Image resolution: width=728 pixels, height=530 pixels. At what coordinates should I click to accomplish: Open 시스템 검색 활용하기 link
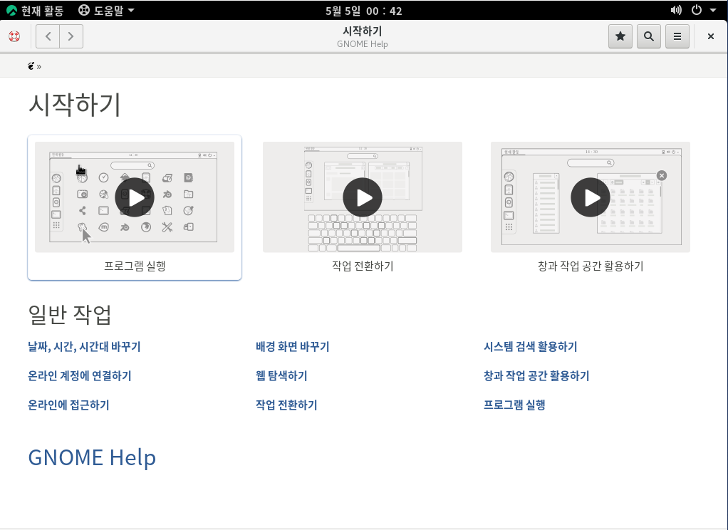point(530,346)
